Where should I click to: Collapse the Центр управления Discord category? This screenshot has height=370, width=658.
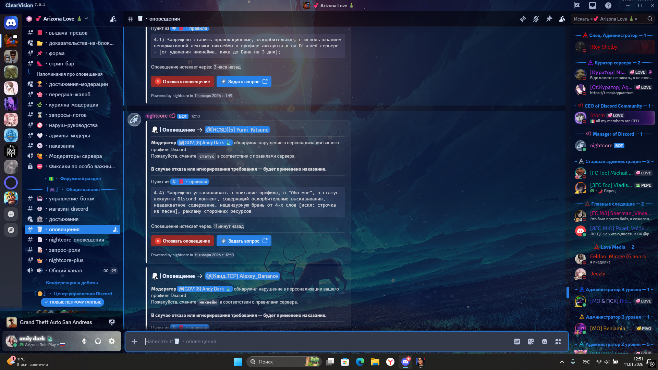(83, 294)
